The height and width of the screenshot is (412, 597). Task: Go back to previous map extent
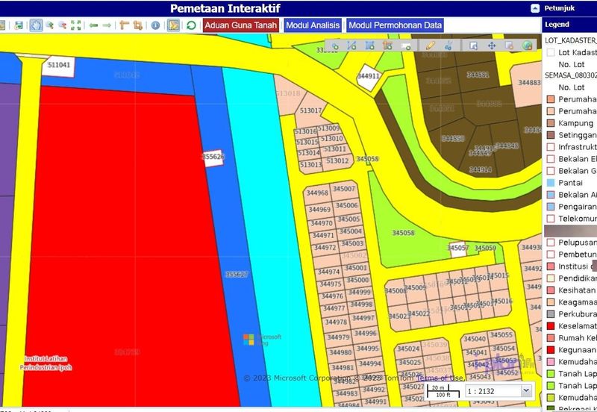click(94, 25)
